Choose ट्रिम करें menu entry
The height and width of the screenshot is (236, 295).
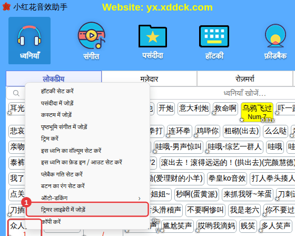click(x=87, y=139)
